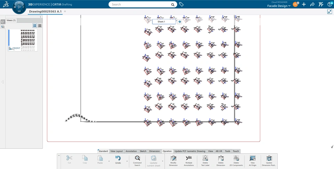The image size is (334, 169).
Task: Open the compass play button
Action: click(19, 7)
